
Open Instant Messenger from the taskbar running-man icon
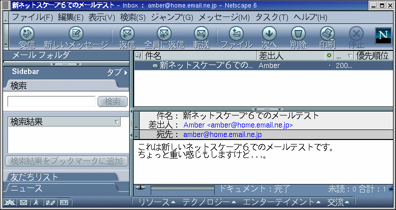click(37, 202)
